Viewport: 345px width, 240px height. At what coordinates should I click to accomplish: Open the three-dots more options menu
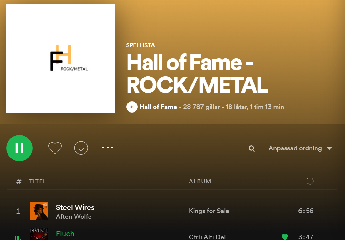click(108, 147)
